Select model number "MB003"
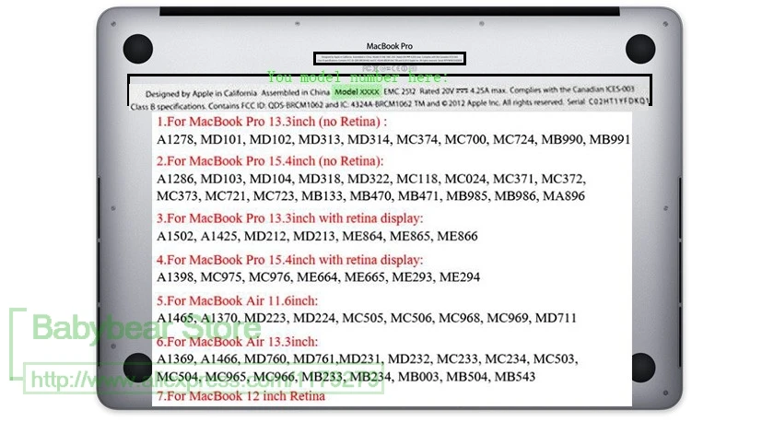Viewport: 774px width, 422px height. [x=418, y=377]
